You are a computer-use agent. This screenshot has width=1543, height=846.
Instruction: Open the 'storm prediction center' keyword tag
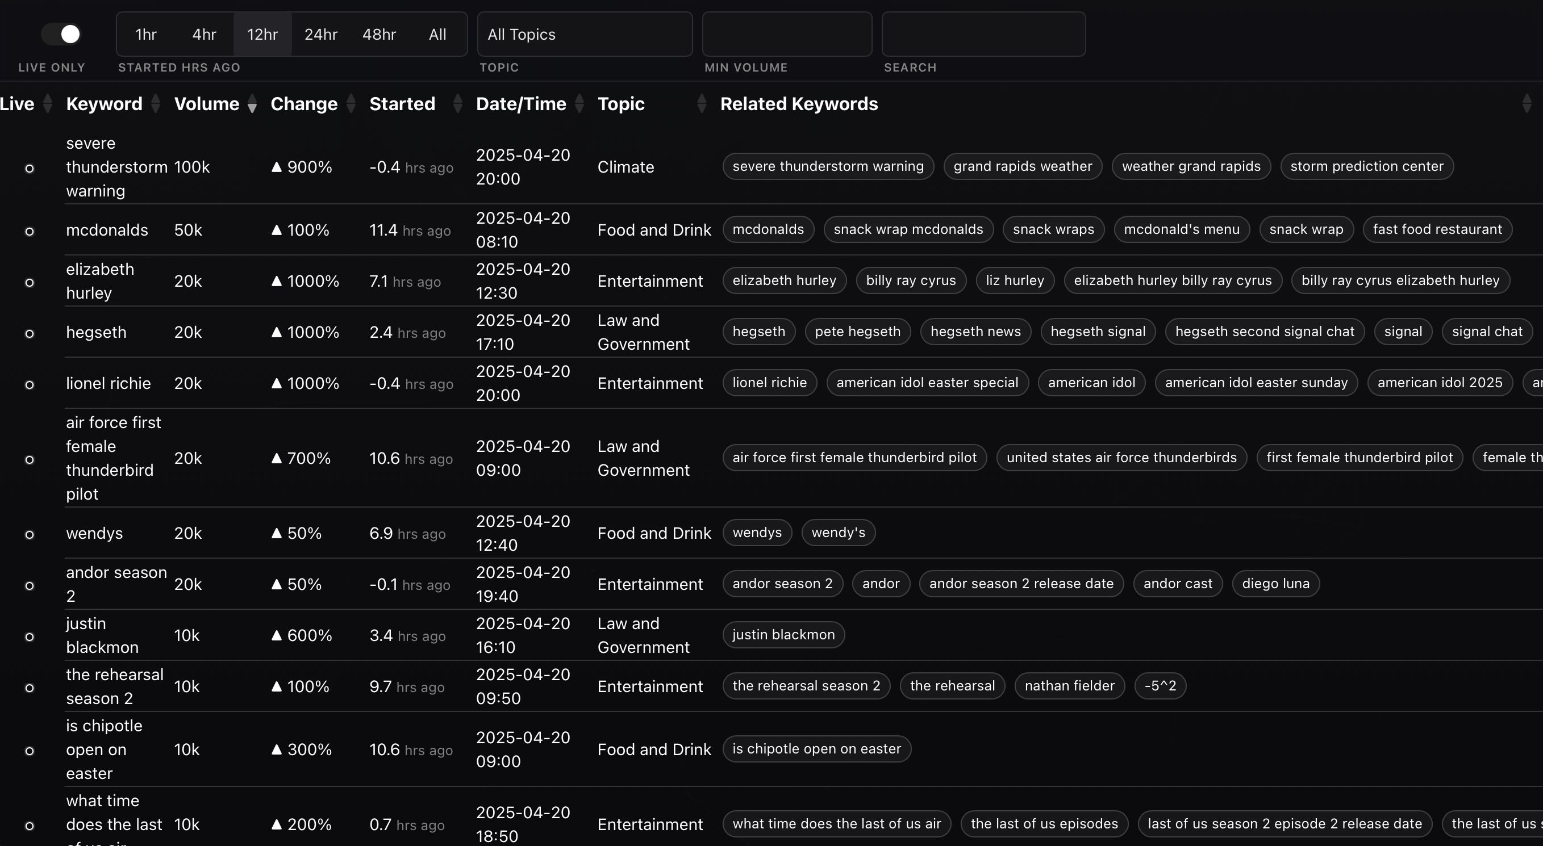[x=1367, y=166]
